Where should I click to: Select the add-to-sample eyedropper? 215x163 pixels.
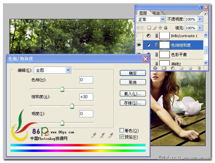coord(102,135)
